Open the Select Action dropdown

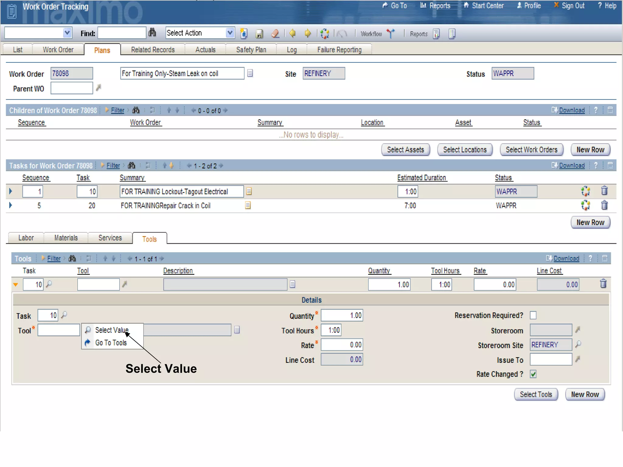pyautogui.click(x=230, y=33)
